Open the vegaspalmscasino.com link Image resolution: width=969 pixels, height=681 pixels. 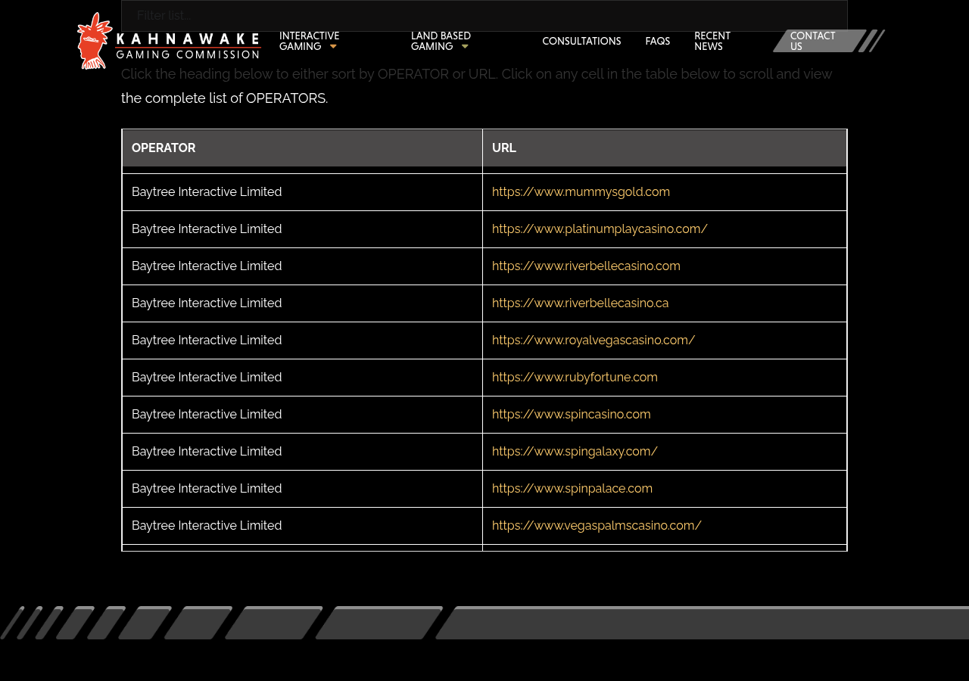click(x=597, y=526)
